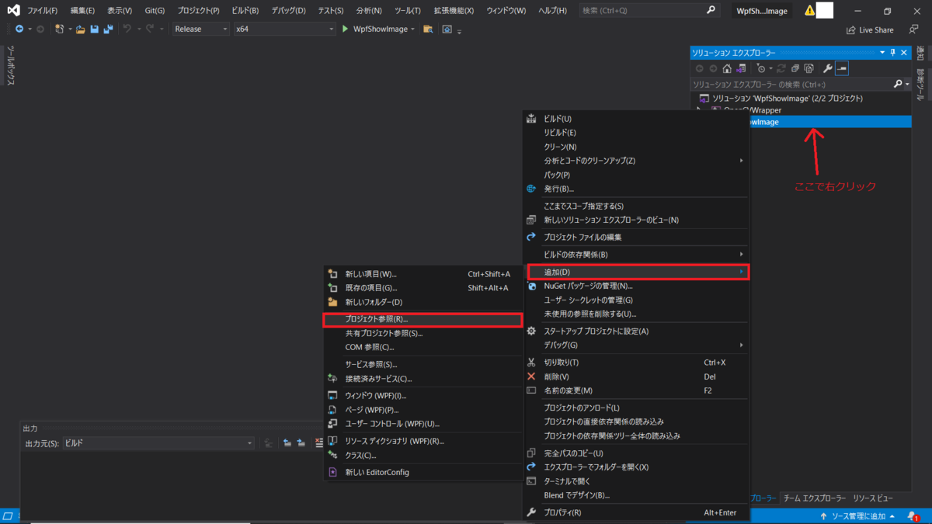Screen dimensions: 932x524
Task: Switch to チーム エクスプローラー tab
Action: tap(814, 498)
